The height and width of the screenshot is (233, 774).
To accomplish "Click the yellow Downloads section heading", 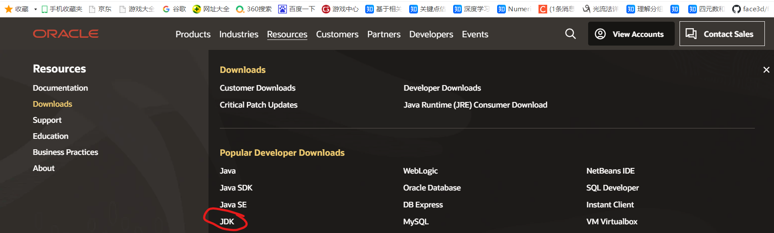I will coord(242,70).
